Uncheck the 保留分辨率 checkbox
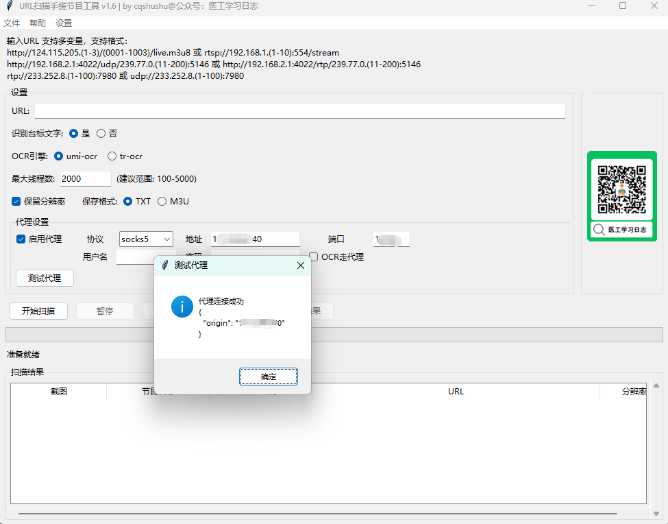Image resolution: width=668 pixels, height=524 pixels. pyautogui.click(x=15, y=201)
